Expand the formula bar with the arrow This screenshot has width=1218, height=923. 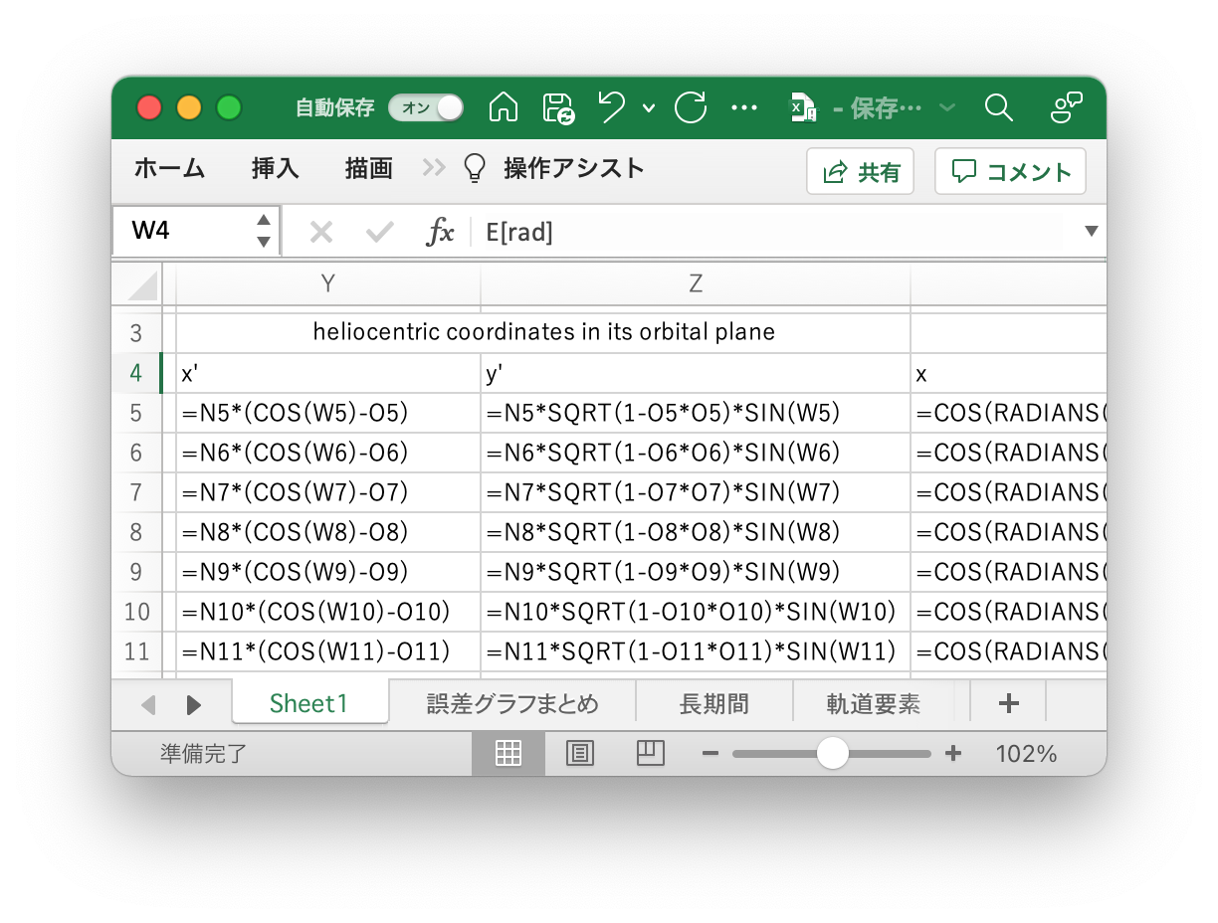(x=1092, y=232)
